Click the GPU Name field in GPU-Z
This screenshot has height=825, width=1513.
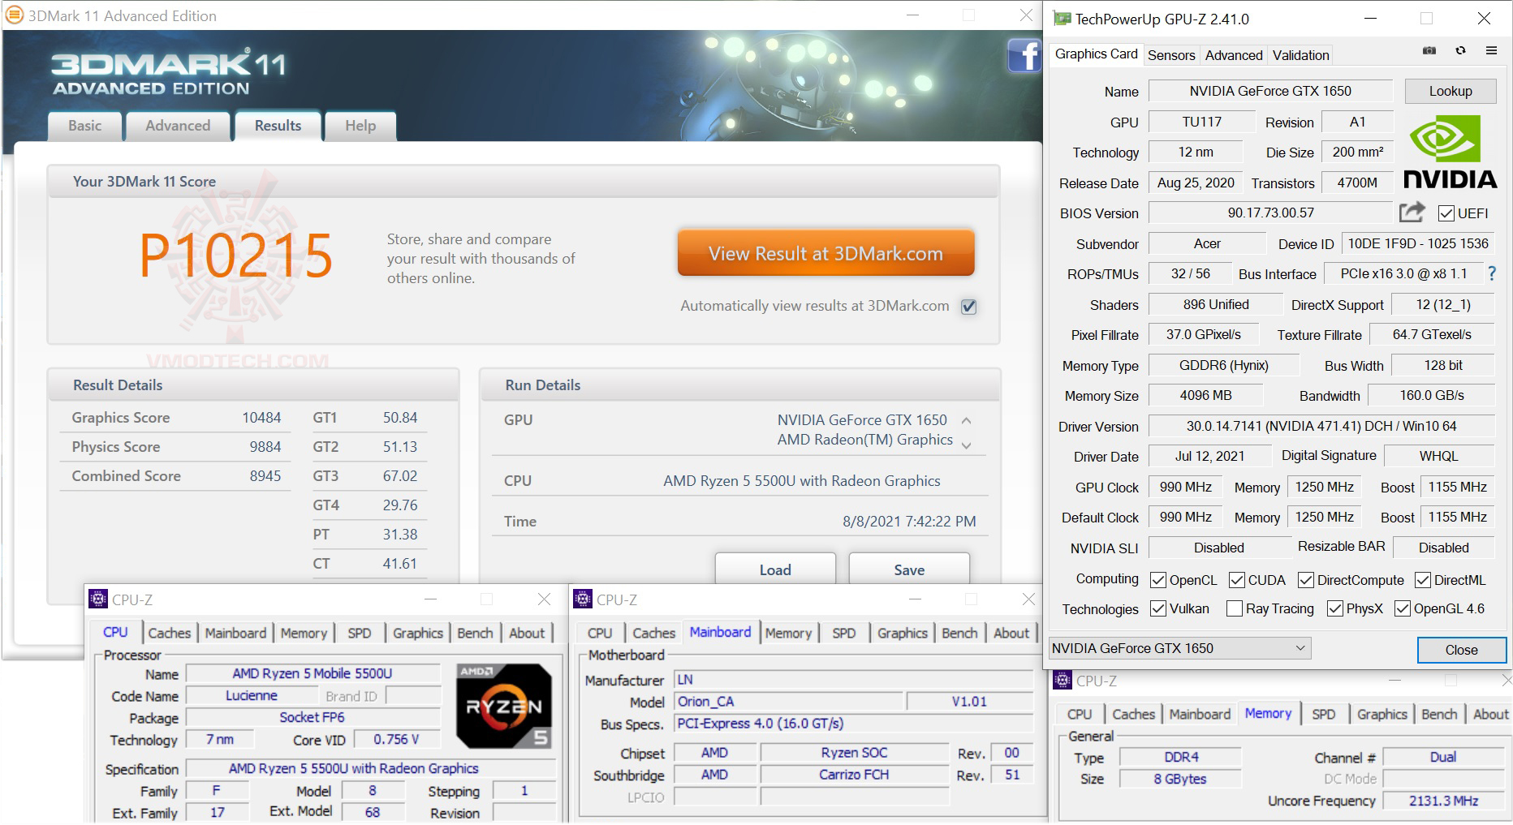[1270, 91]
